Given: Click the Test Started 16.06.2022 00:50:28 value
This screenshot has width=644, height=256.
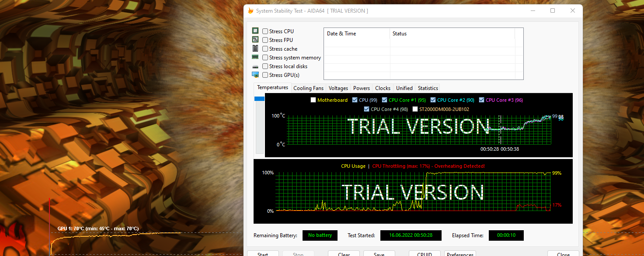Looking at the screenshot, I should tap(411, 235).
